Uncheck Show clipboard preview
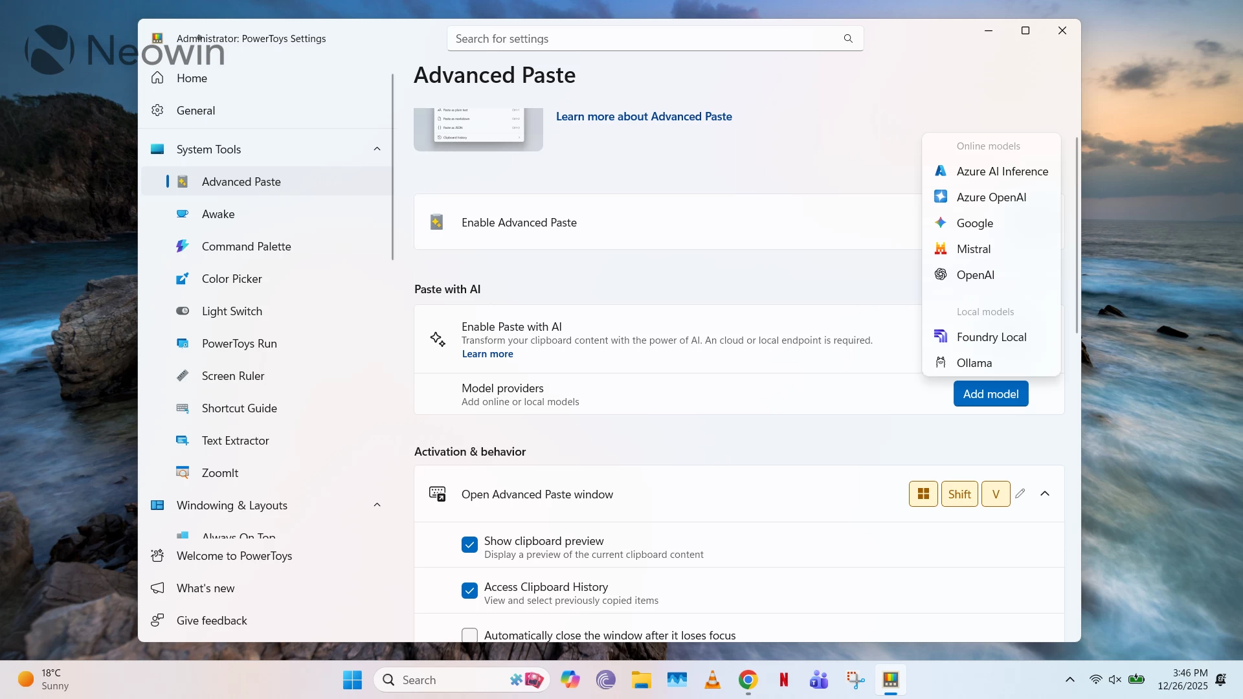 point(469,545)
